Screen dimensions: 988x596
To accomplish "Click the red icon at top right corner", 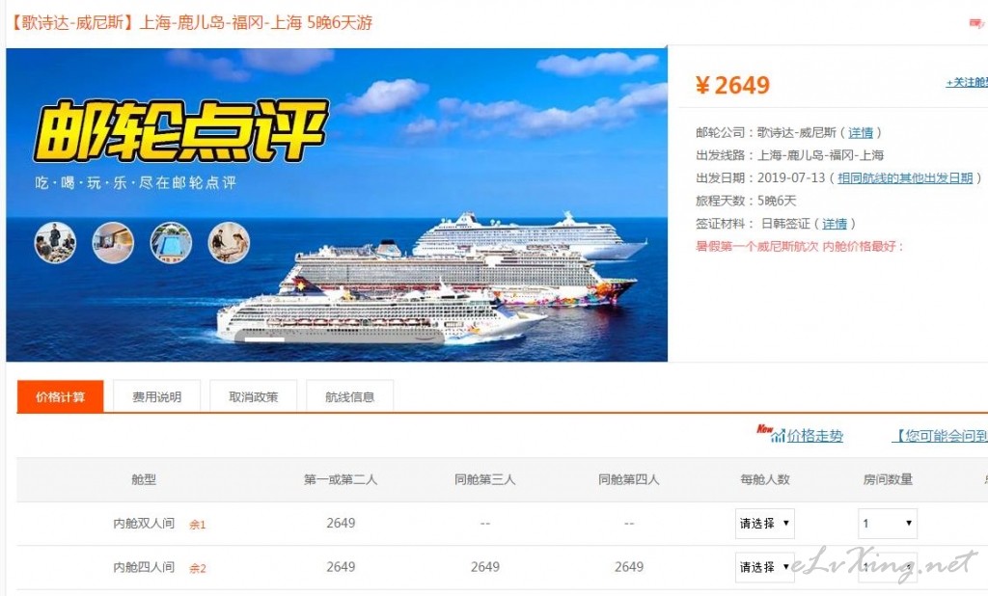I will pyautogui.click(x=976, y=23).
